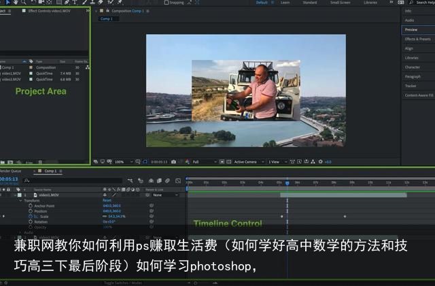435x286 pixels.
Task: Select the Clone Stamp tool
Action: coord(92,2)
